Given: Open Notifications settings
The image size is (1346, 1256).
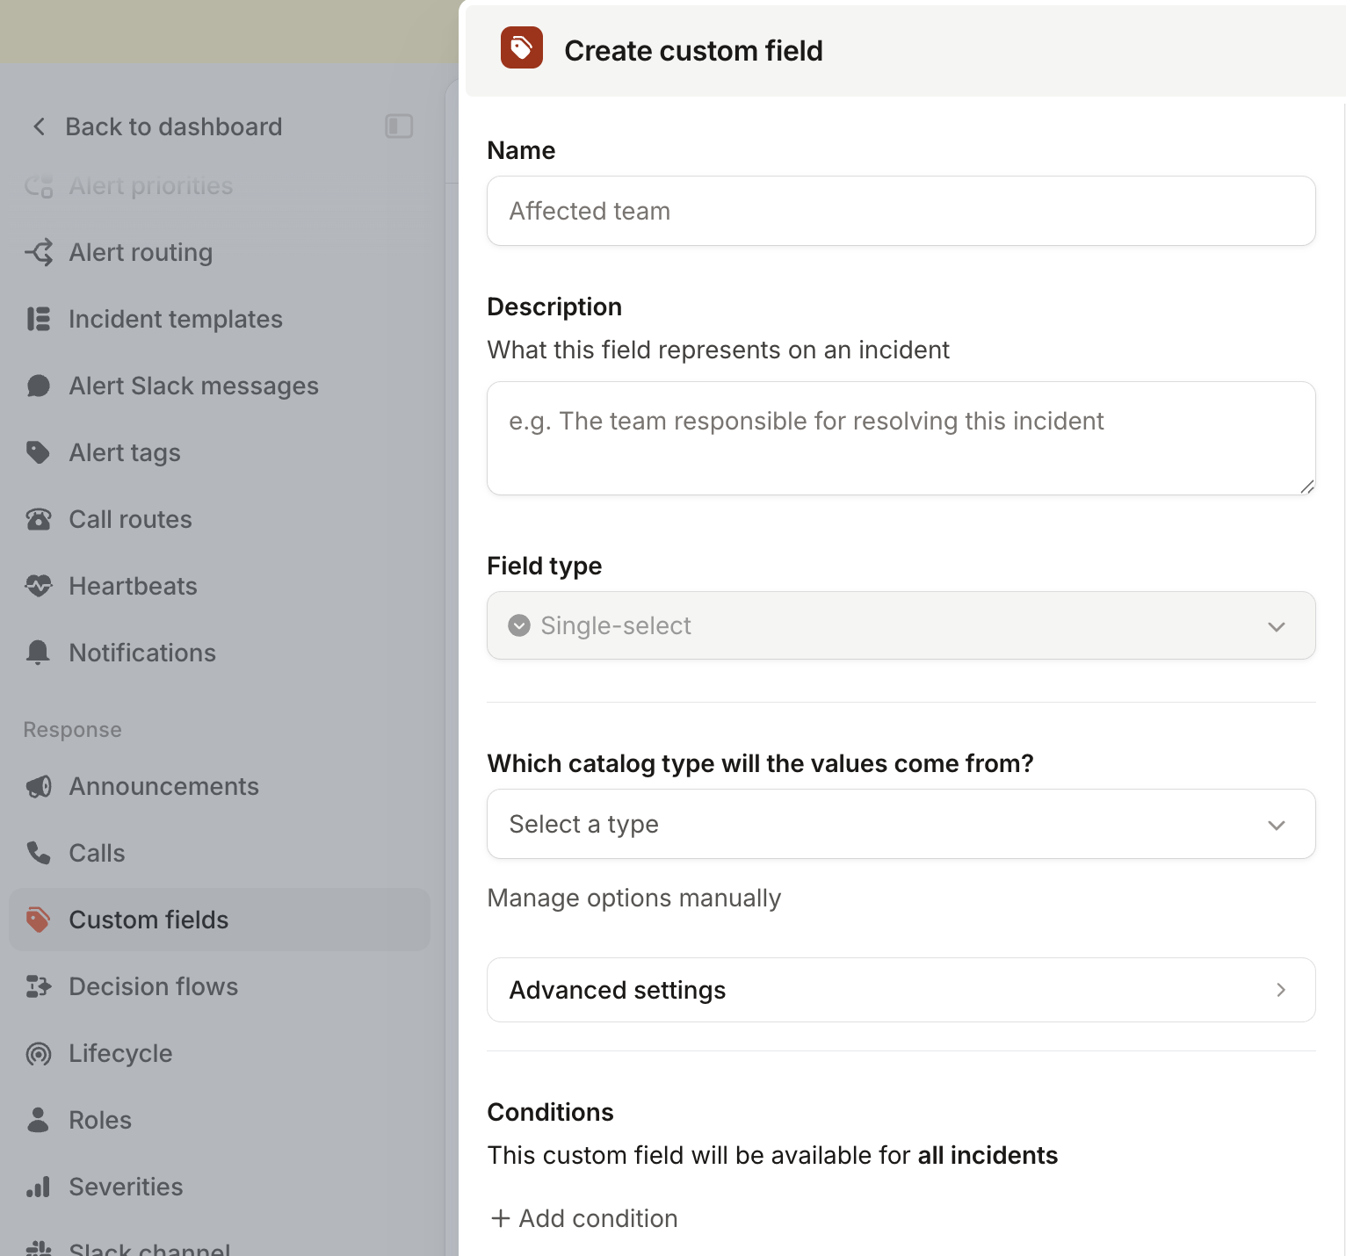Looking at the screenshot, I should (x=220, y=653).
